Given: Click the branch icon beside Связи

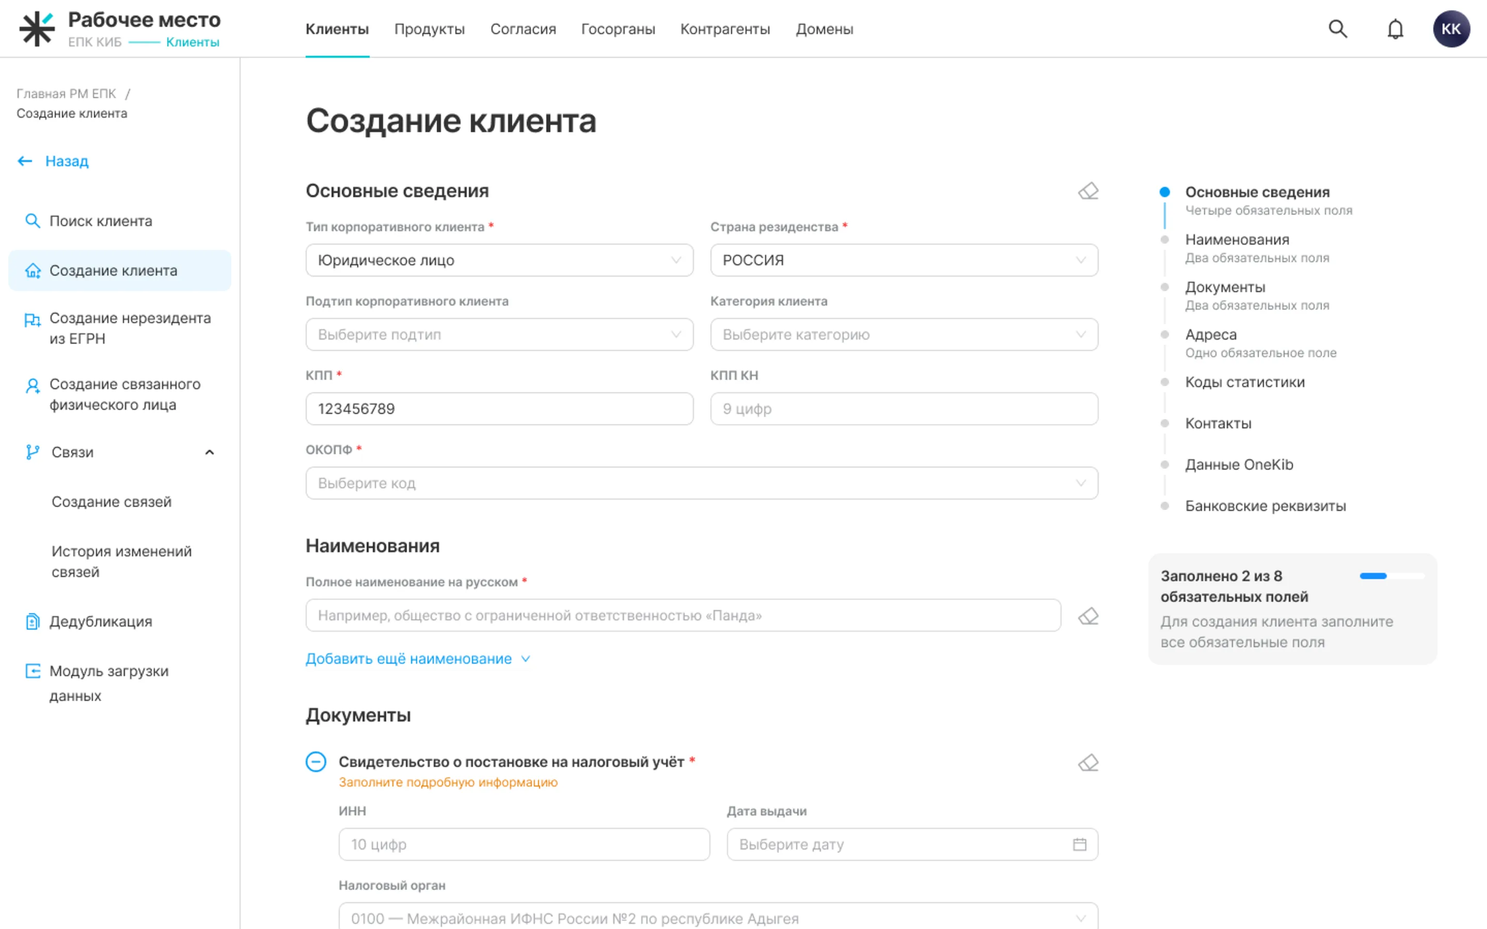Looking at the screenshot, I should point(33,452).
